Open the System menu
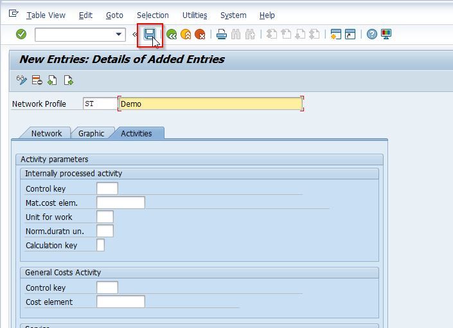This screenshot has width=453, height=328. (233, 15)
